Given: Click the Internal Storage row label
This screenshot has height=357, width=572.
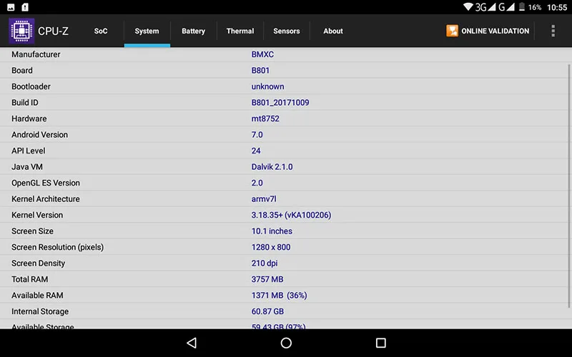Looking at the screenshot, I should (x=40, y=311).
